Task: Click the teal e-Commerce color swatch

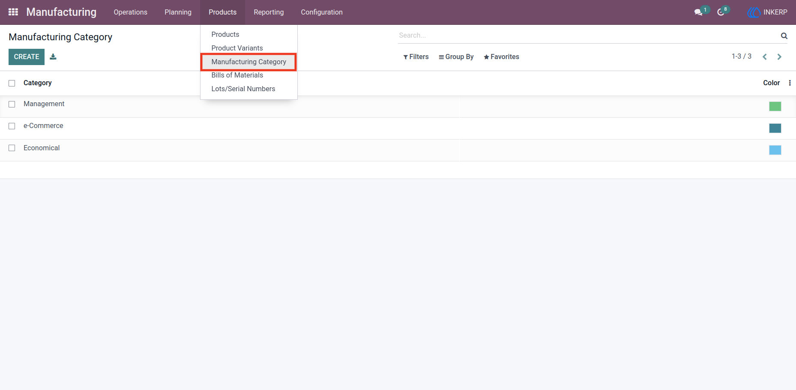Action: pyautogui.click(x=775, y=128)
